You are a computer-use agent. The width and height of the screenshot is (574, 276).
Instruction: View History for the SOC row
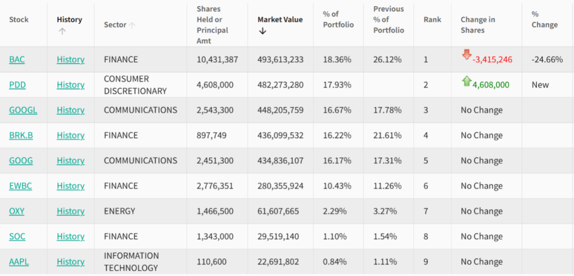point(71,236)
